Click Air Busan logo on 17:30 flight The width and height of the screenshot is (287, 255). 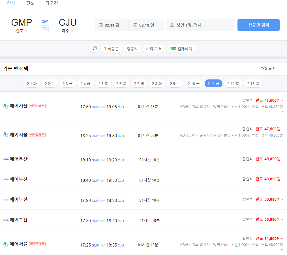6,220
